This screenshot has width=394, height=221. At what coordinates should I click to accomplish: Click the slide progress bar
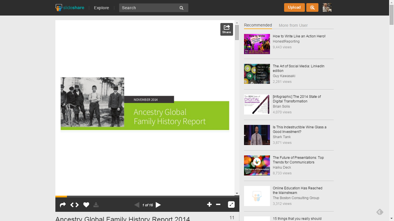[x=147, y=197]
